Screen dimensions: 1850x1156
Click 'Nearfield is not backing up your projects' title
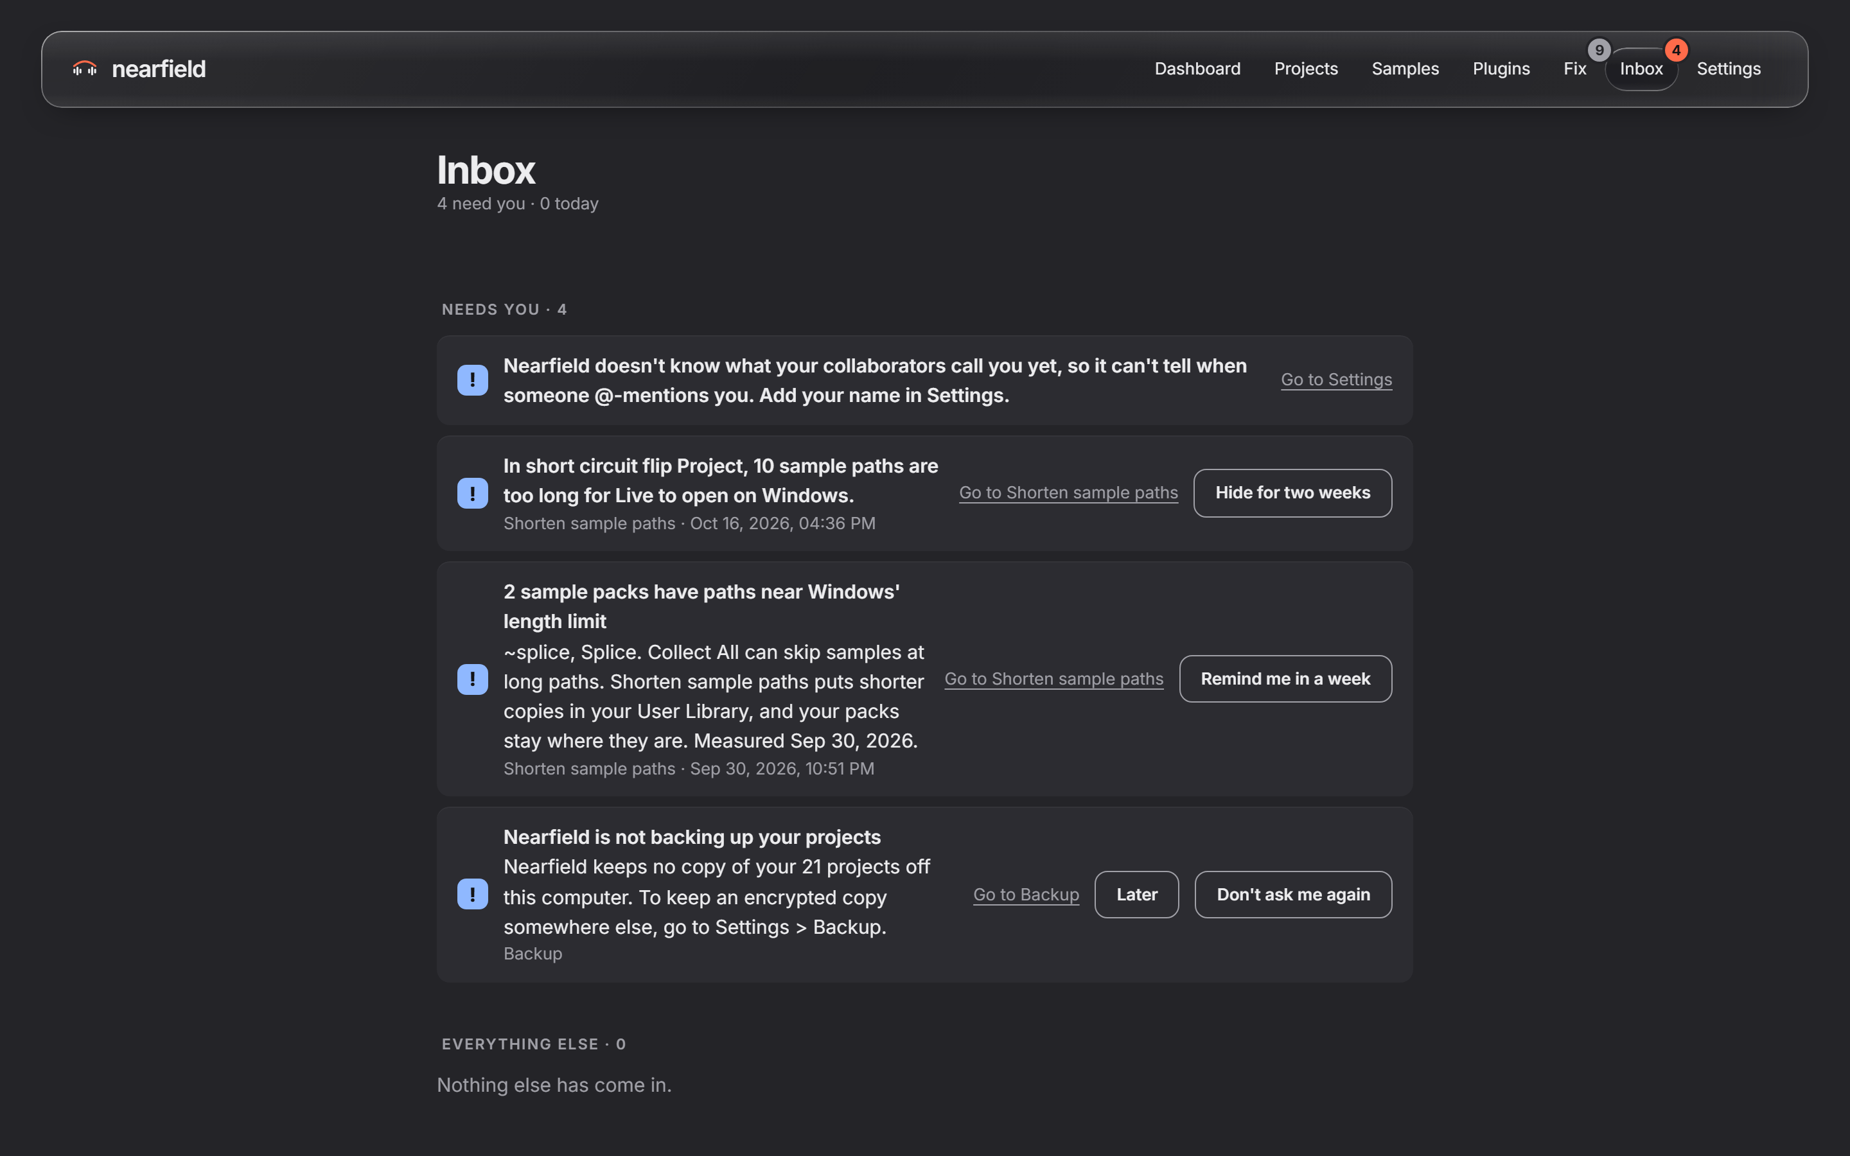click(692, 837)
